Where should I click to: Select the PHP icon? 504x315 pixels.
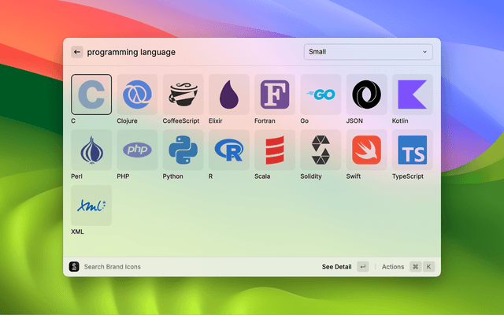137,150
